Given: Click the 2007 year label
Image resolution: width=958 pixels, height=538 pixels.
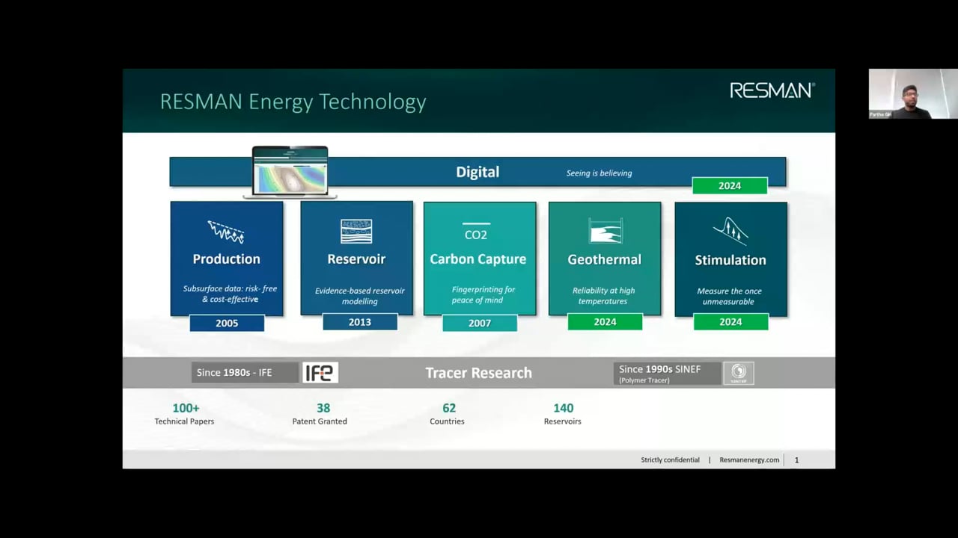Looking at the screenshot, I should pos(480,323).
